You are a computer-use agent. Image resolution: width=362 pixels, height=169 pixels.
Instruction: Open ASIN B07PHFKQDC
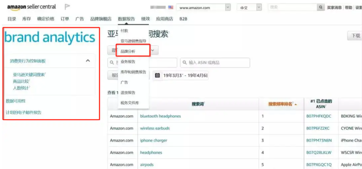point(319,116)
